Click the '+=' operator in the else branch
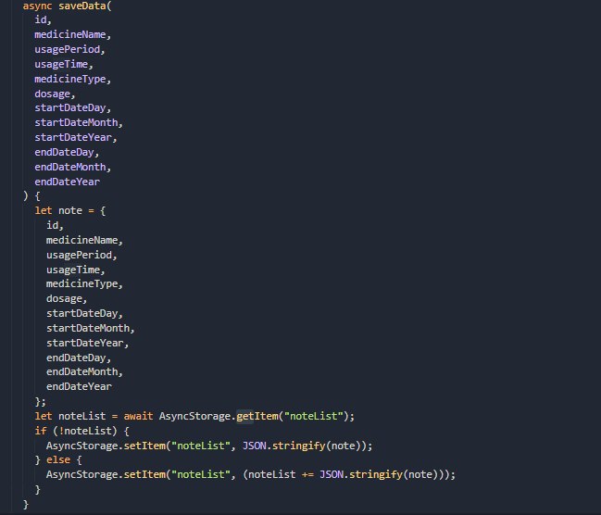Viewport: 601px width, 515px height. [307, 475]
